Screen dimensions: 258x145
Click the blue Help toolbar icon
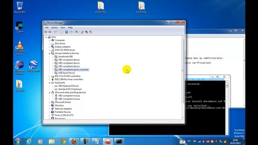coord(67,32)
